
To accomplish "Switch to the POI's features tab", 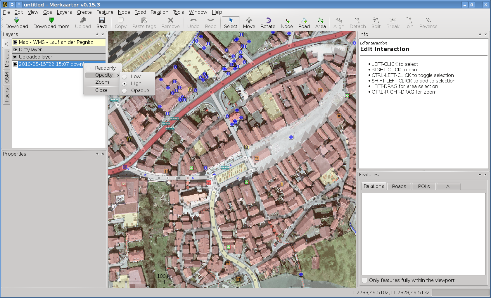I will [424, 186].
